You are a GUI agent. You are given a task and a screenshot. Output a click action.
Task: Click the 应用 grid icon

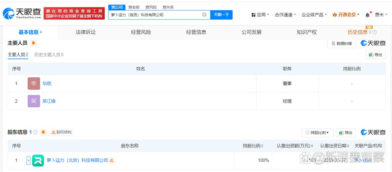click(x=254, y=15)
